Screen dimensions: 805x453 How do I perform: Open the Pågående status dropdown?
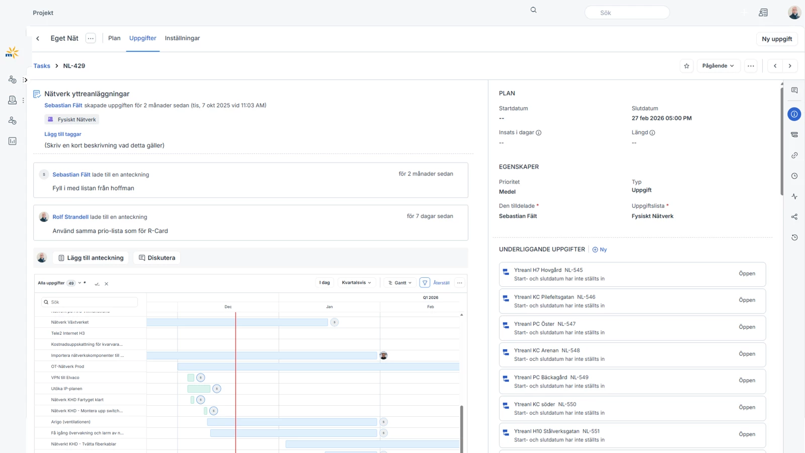[718, 66]
